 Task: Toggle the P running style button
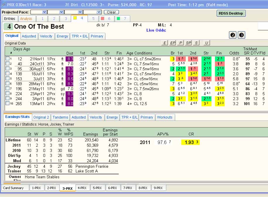[x=180, y=43]
